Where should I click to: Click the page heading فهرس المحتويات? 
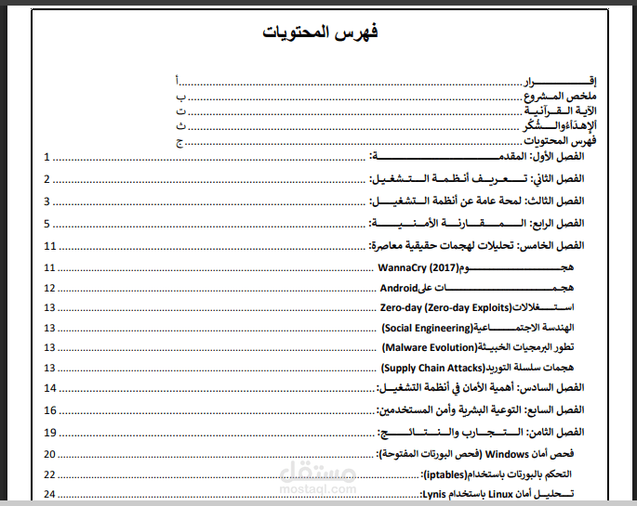coord(320,32)
